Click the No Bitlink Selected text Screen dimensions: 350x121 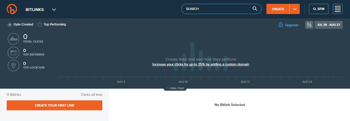[229, 105]
